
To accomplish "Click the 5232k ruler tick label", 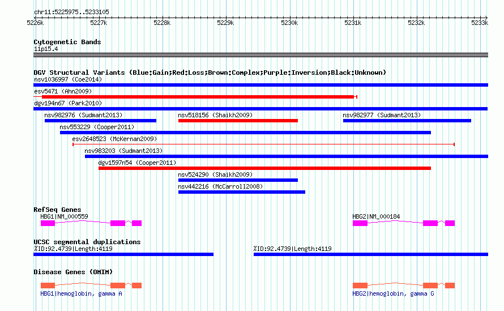I will (416, 23).
